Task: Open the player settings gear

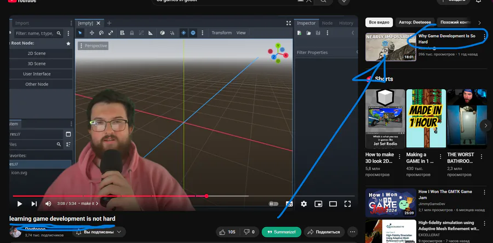Action: pos(303,204)
